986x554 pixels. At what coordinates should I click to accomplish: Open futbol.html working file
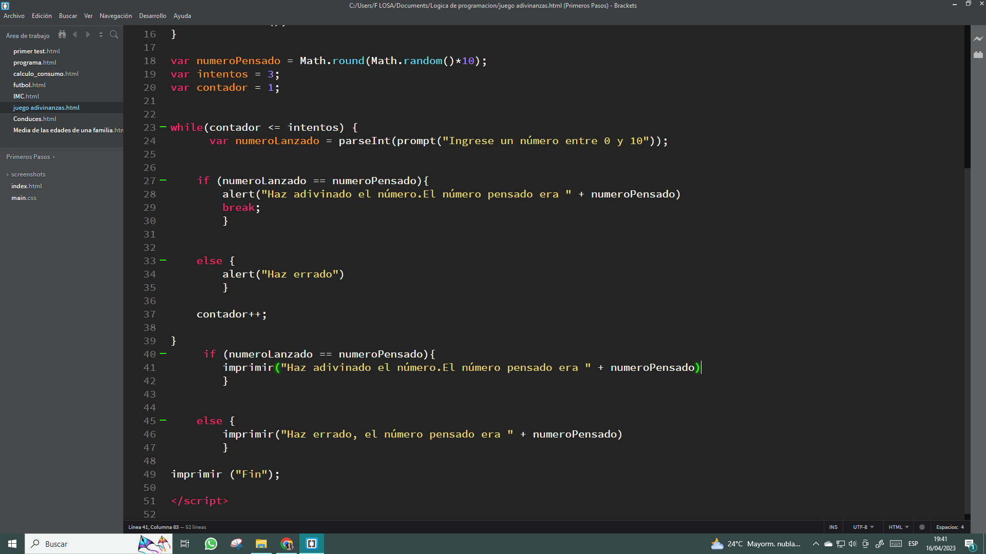point(62,85)
